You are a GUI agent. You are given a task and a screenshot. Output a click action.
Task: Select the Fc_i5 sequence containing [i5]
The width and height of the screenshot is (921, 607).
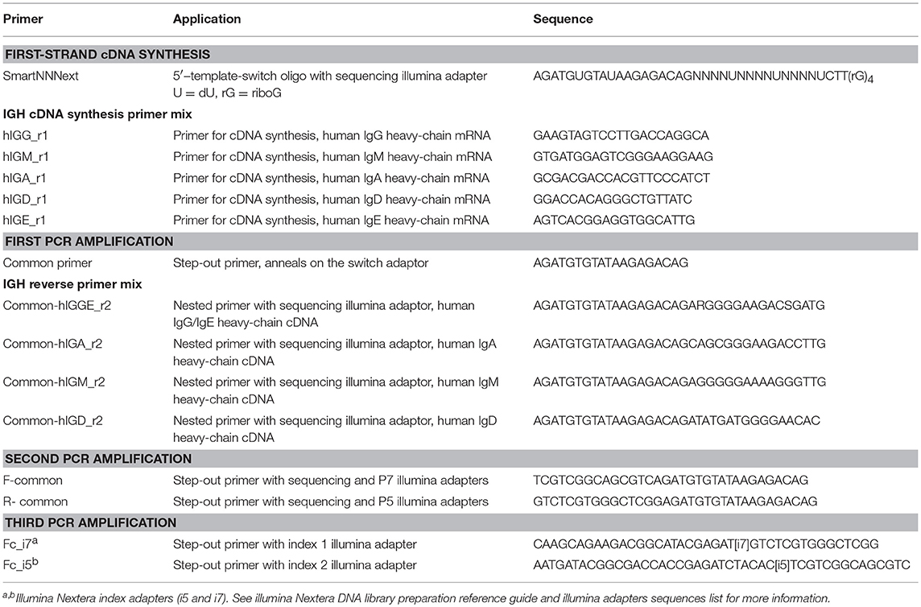click(x=721, y=565)
